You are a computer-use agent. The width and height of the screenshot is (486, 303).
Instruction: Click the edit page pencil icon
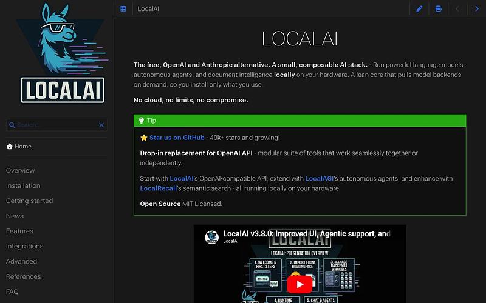pyautogui.click(x=419, y=8)
